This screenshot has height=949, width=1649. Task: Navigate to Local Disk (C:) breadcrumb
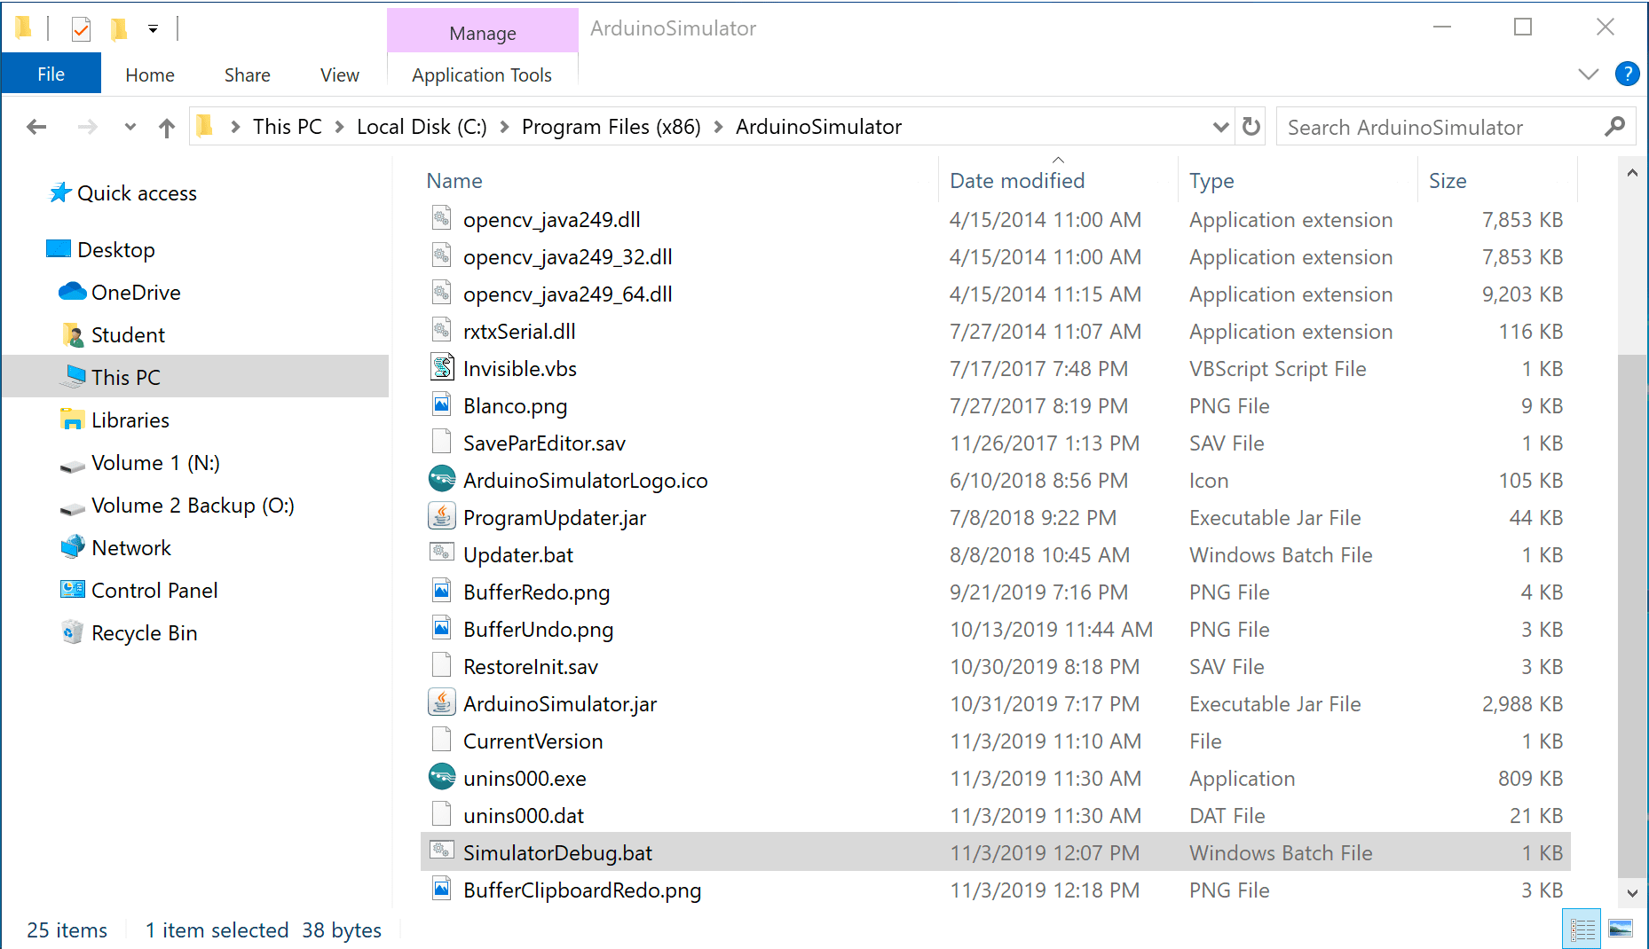(422, 127)
